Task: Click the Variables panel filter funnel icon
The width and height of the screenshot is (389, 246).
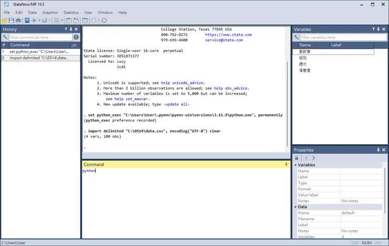Action: pos(373,29)
